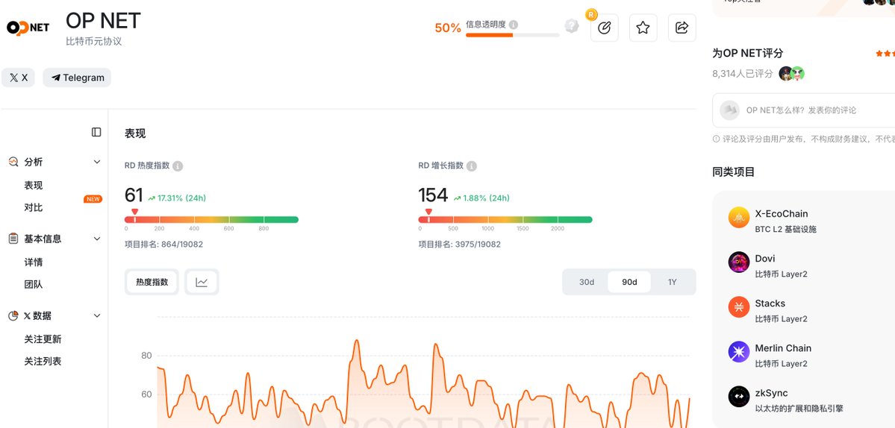This screenshot has width=895, height=428.
Task: Click the RD 热度指数 gradient scale bar
Action: tap(211, 219)
